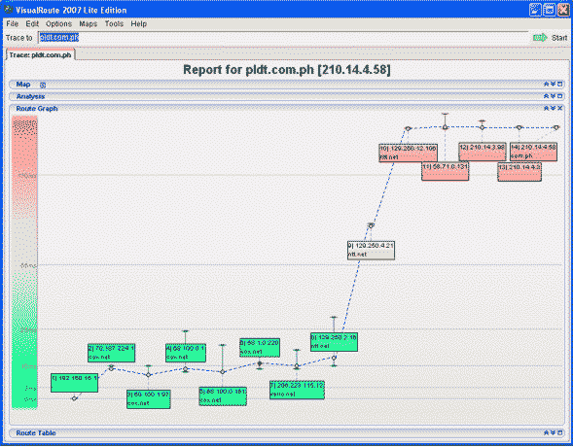
Task: Click the hop 10 data point on graph
Action: pyautogui.click(x=409, y=128)
